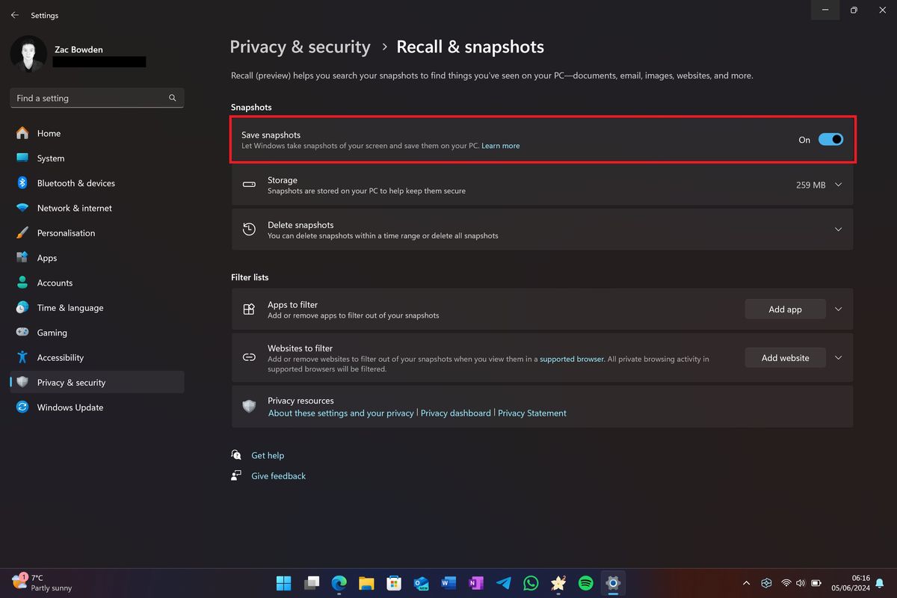Open the Apps sidebar icon
Image resolution: width=897 pixels, height=598 pixels.
pos(22,258)
